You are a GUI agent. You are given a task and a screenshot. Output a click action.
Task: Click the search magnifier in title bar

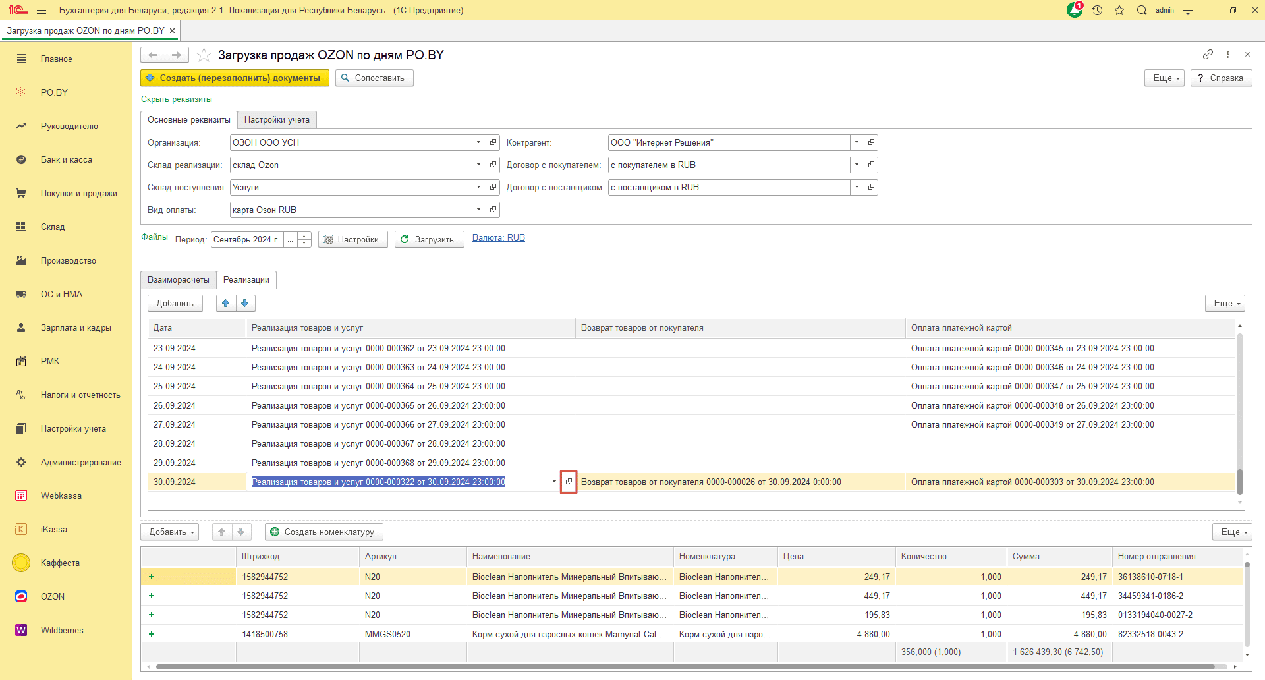(1142, 10)
